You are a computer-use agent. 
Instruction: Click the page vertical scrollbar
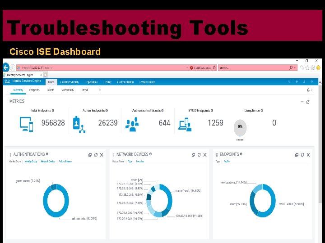click(x=320, y=144)
